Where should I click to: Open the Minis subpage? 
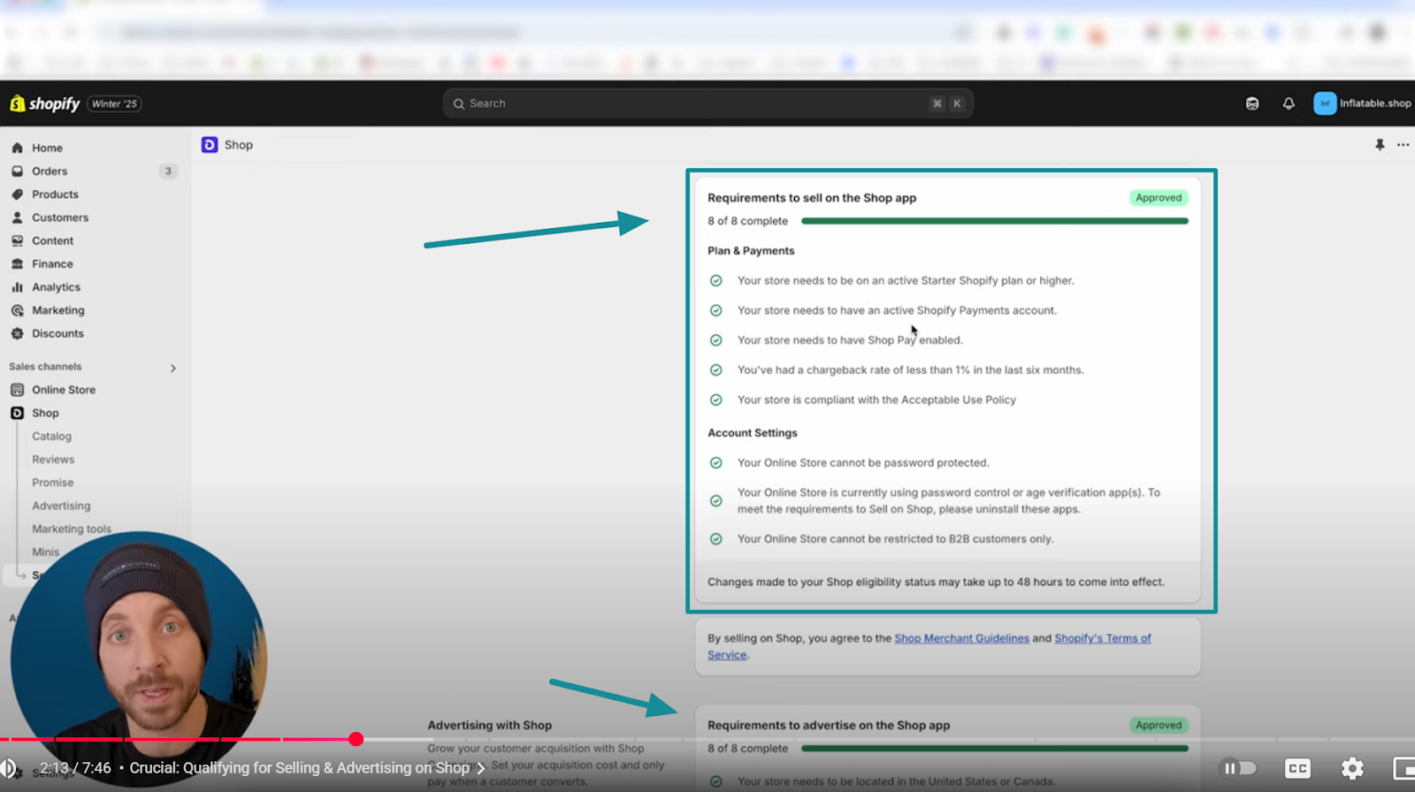[45, 552]
